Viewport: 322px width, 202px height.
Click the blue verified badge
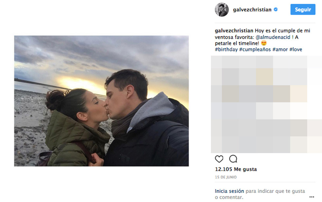click(276, 9)
